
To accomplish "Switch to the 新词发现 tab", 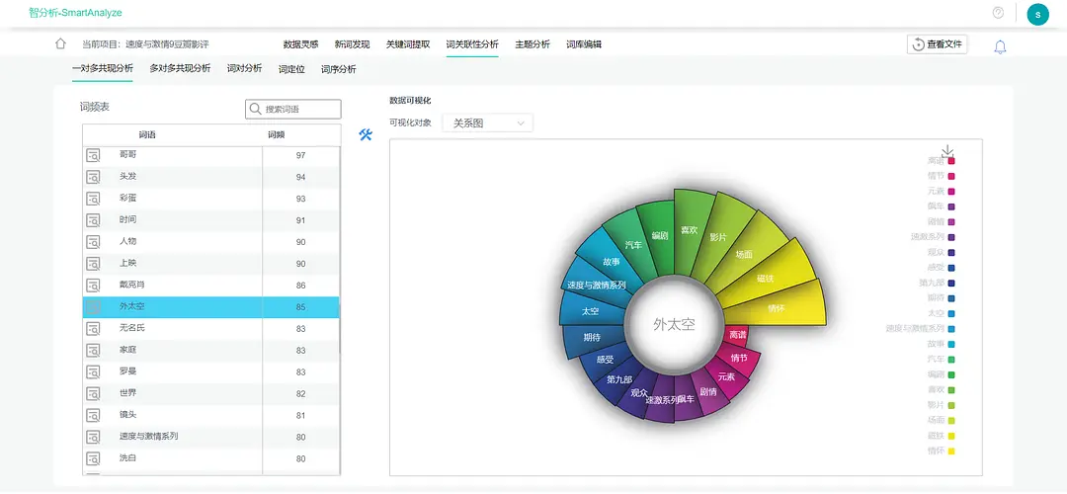I will [x=352, y=44].
